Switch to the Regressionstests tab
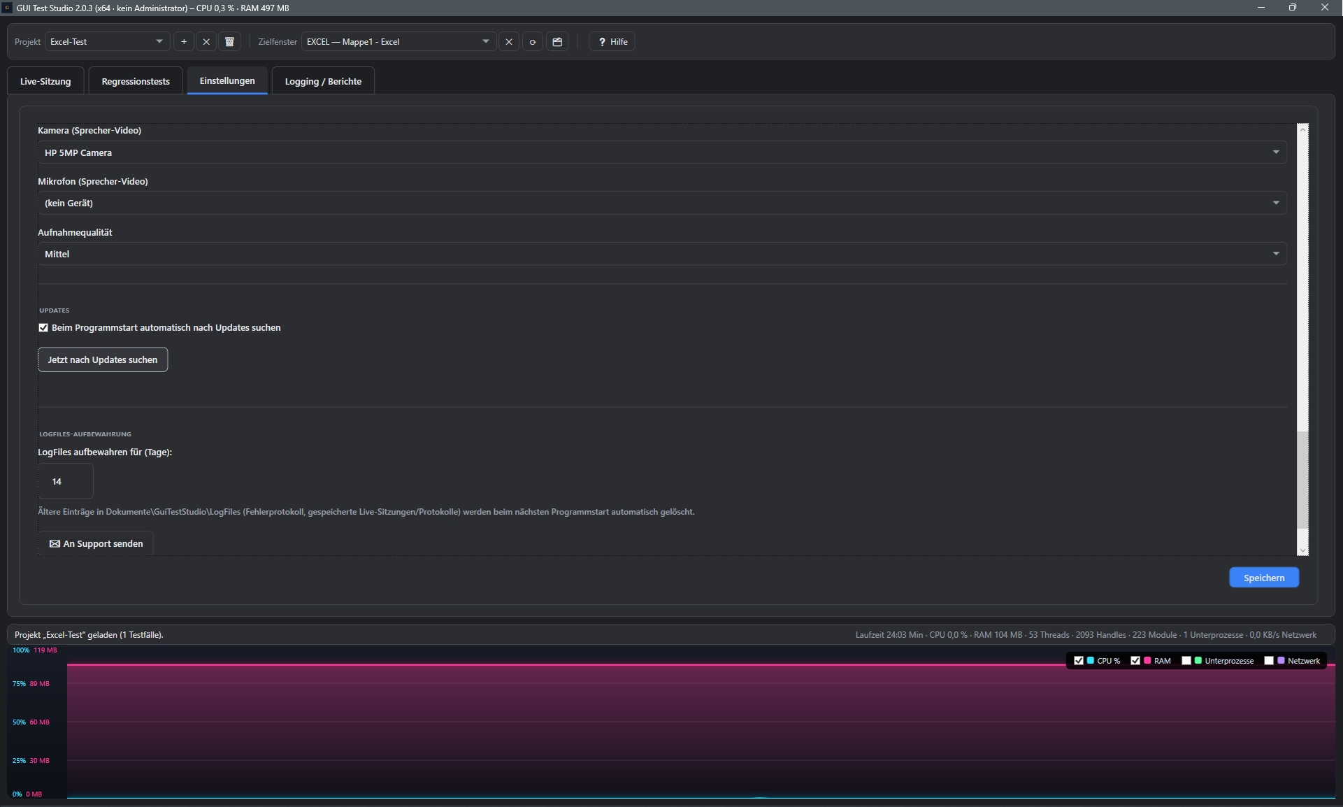Viewport: 1343px width, 807px height. tap(136, 81)
